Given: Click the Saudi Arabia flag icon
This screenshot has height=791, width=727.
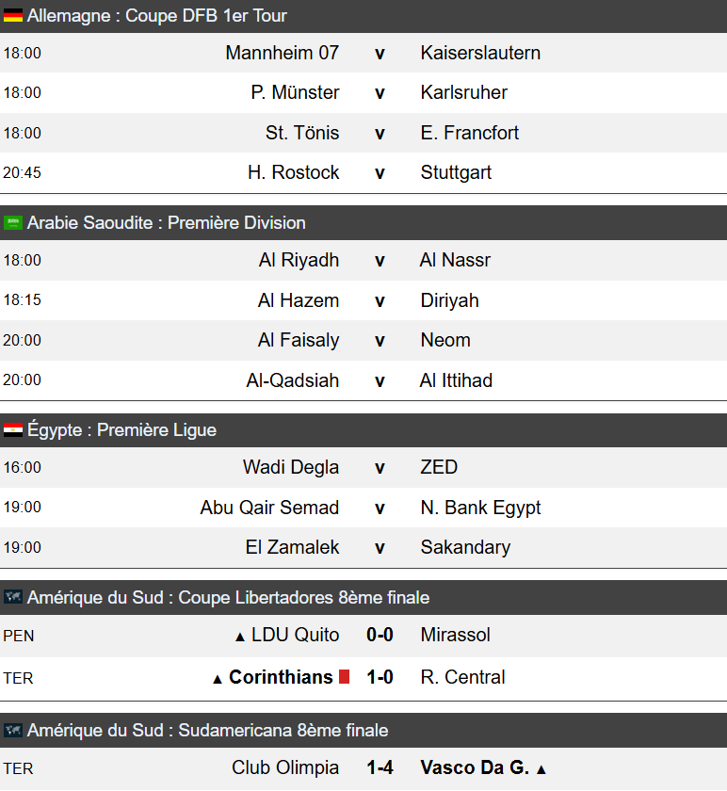Looking at the screenshot, I should (12, 222).
